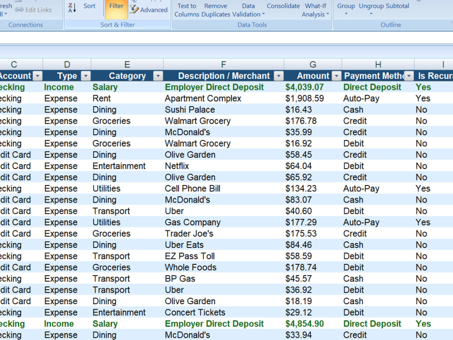Select the Gas Company cell
The width and height of the screenshot is (453, 340).
pyautogui.click(x=224, y=222)
